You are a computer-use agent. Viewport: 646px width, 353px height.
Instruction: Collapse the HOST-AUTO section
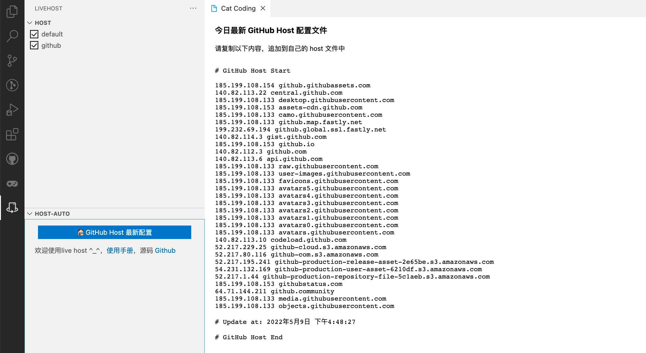click(x=30, y=214)
